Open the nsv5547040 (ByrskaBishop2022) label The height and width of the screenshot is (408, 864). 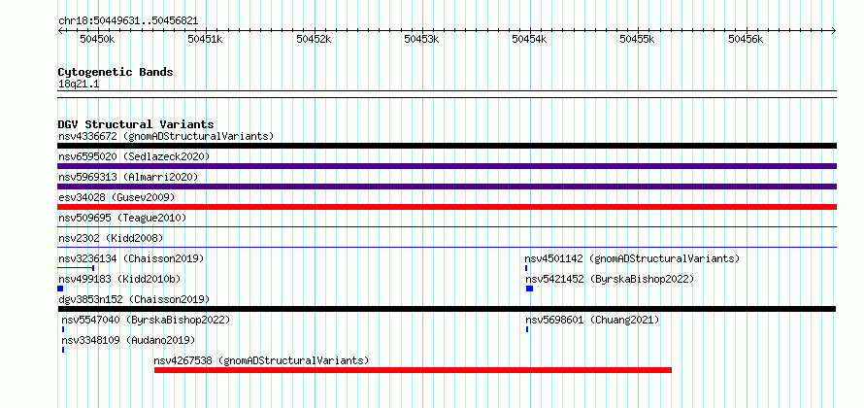146,320
